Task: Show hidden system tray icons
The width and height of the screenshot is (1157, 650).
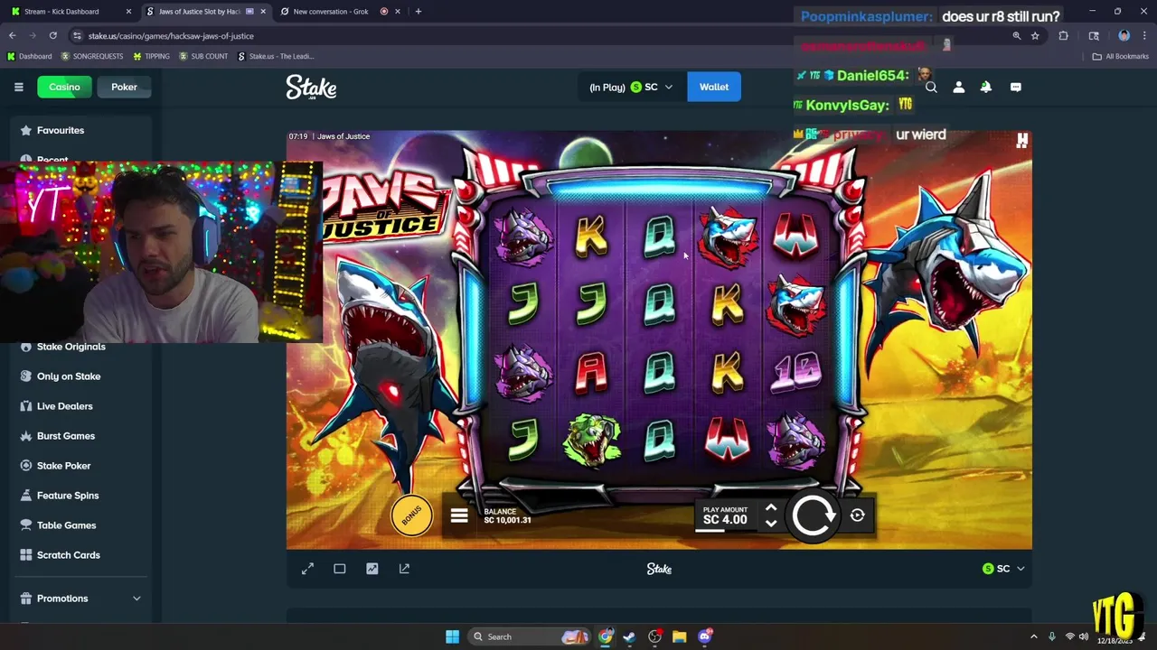Action: [x=1034, y=636]
